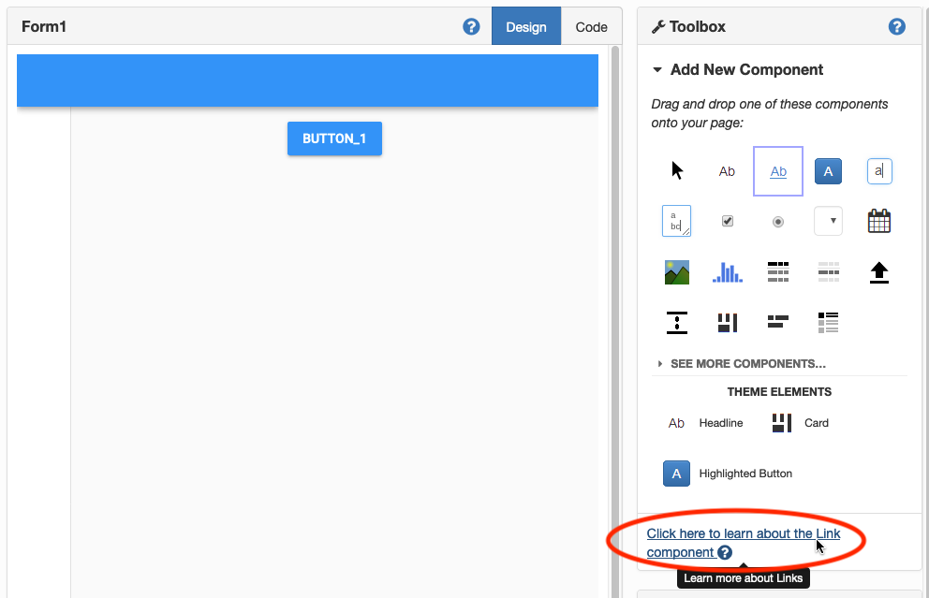Image resolution: width=929 pixels, height=598 pixels.
Task: Choose the Image component icon
Action: coord(676,272)
